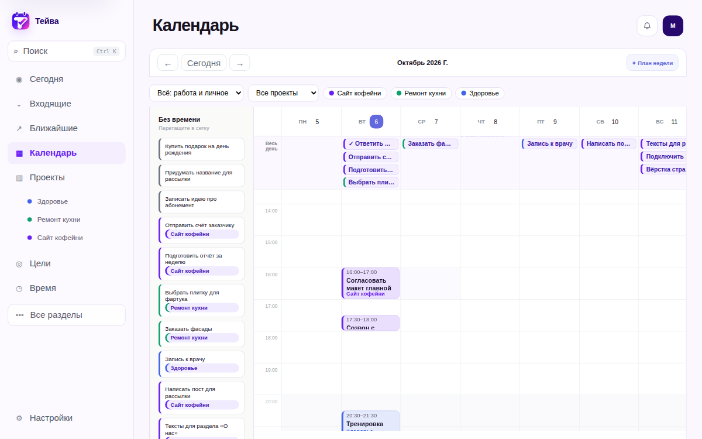Open the Ближайшие sidebar section

pyautogui.click(x=67, y=129)
